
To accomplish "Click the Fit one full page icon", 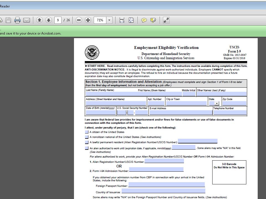I will [131, 20].
